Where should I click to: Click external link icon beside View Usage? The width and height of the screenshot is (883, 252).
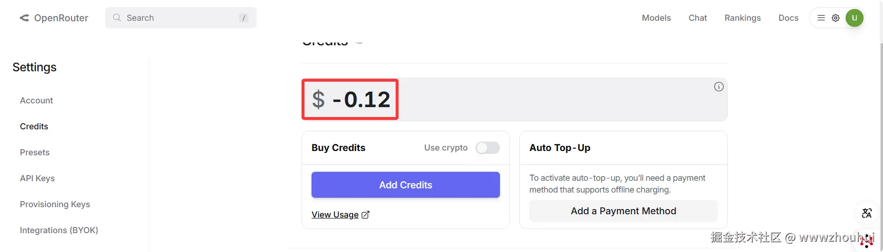(x=366, y=215)
